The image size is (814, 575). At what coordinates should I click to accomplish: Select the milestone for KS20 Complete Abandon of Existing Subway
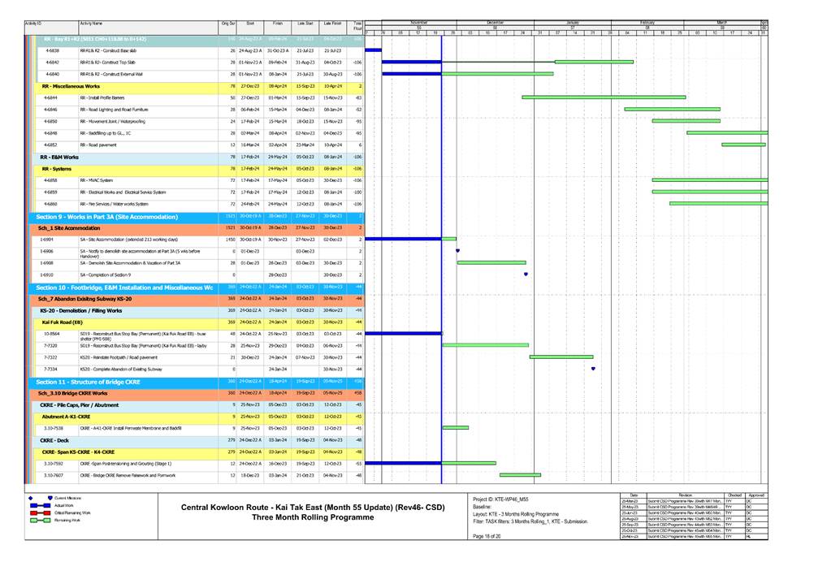[594, 368]
